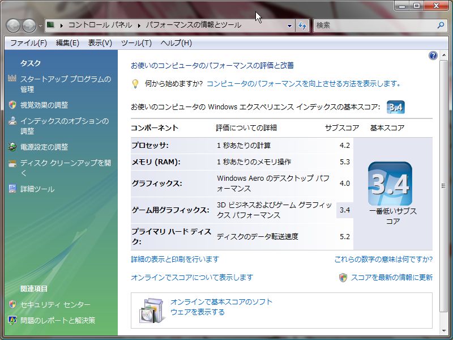Click the control panel icon in address bar
The width and height of the screenshot is (453, 340).
click(51, 25)
